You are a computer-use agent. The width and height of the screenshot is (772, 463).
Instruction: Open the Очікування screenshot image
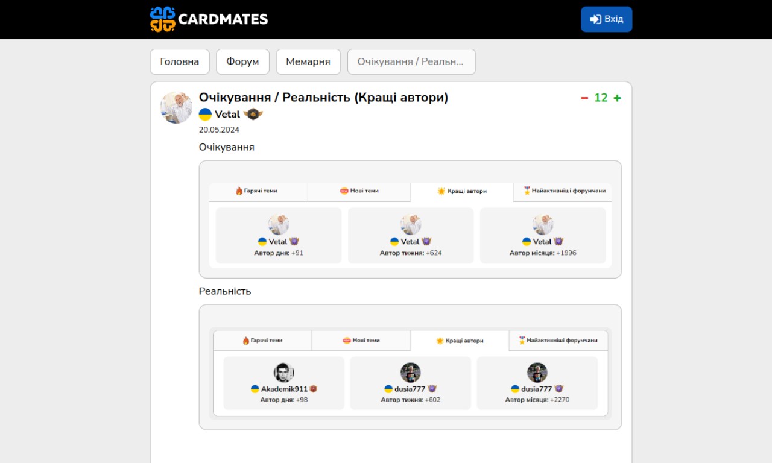[x=410, y=219]
